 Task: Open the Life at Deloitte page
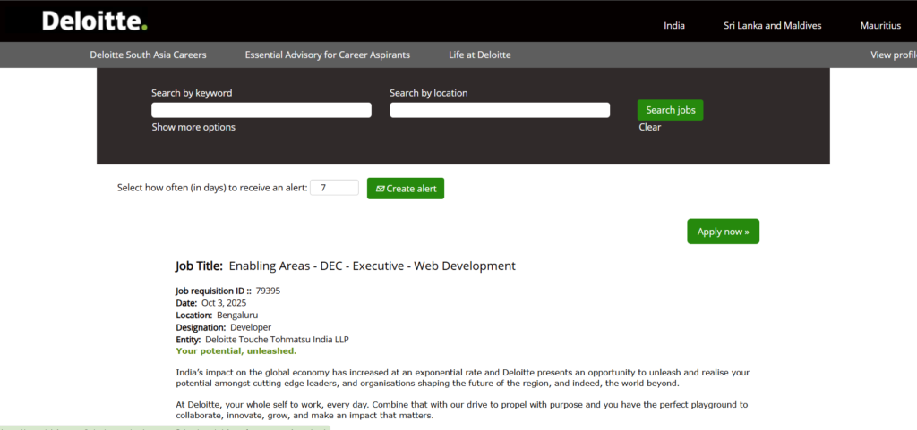480,55
